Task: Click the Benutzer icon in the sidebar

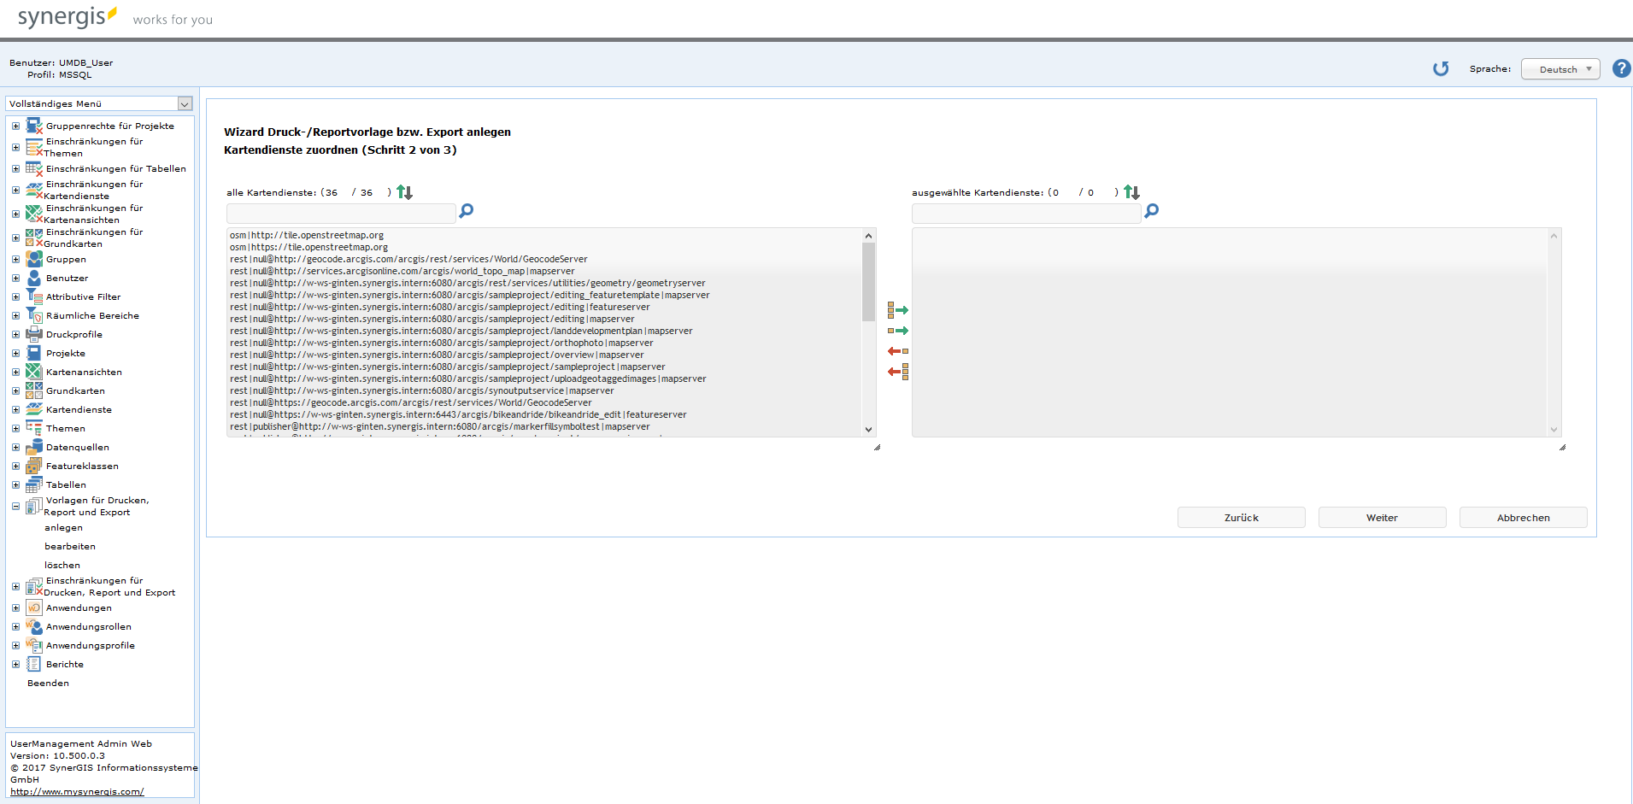Action: point(34,278)
